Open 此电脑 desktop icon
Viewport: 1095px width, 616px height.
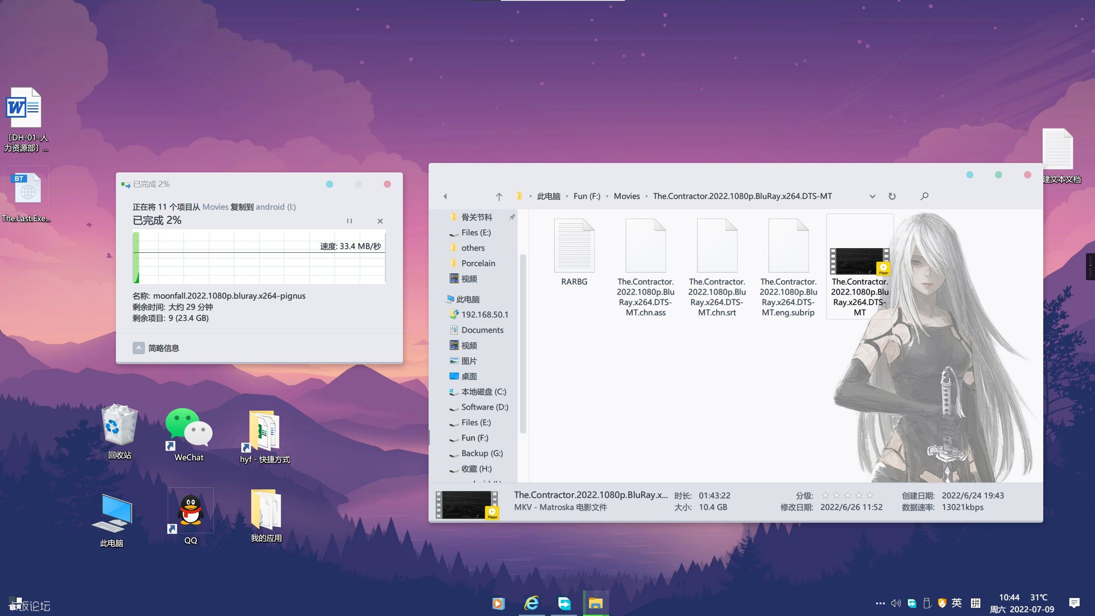112,520
